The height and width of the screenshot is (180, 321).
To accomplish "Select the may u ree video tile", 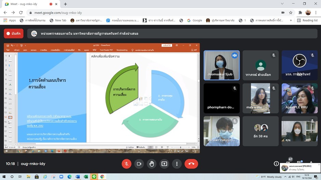I will (261, 98).
